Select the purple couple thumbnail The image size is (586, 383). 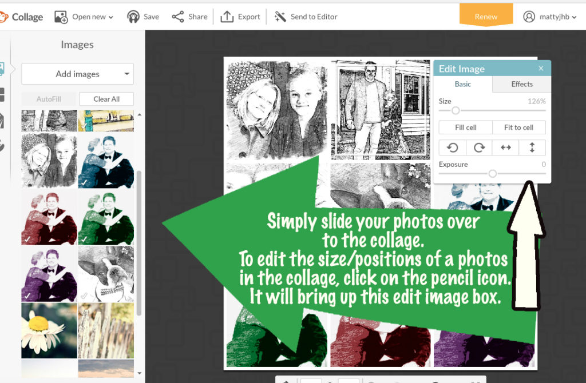tap(49, 274)
